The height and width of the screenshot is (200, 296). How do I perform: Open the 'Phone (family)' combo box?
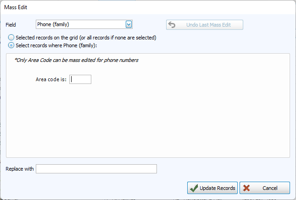click(80, 24)
